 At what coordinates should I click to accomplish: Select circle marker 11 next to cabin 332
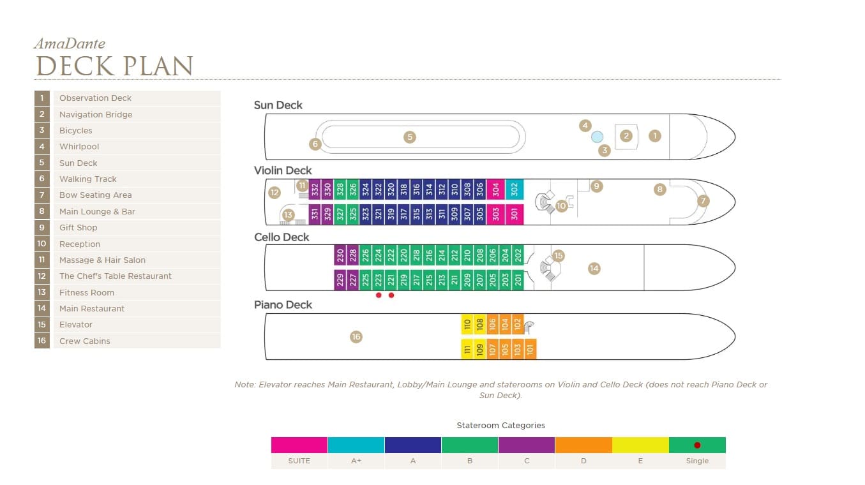point(303,185)
